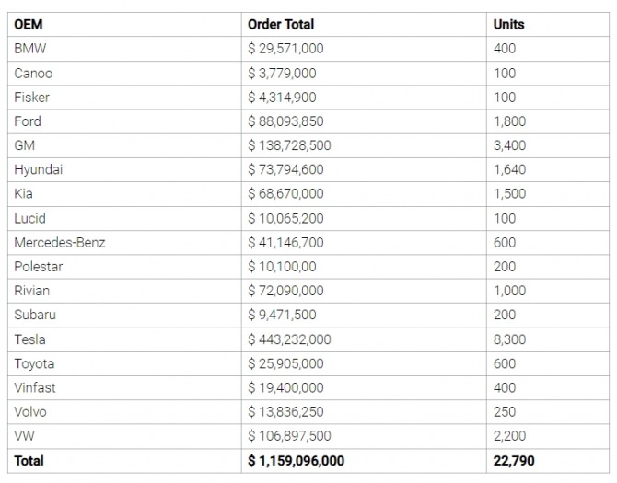Select Tesla's order total $443,232,000

click(x=289, y=339)
